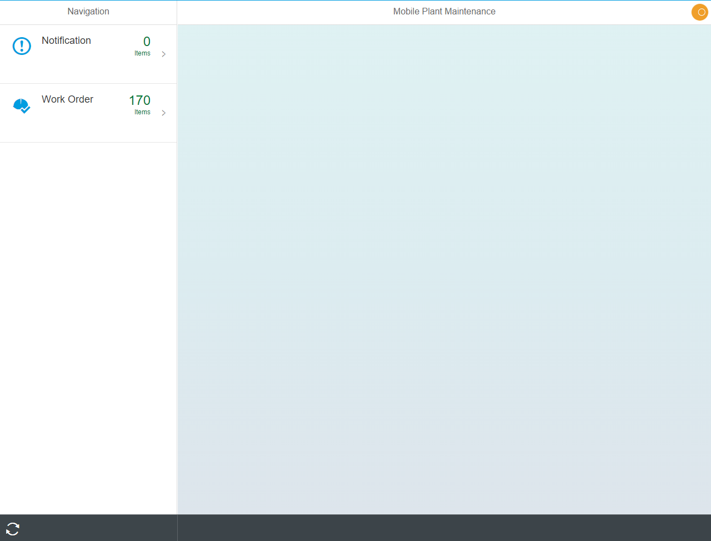Click the Navigation panel header title
This screenshot has width=711, height=541.
(x=88, y=12)
